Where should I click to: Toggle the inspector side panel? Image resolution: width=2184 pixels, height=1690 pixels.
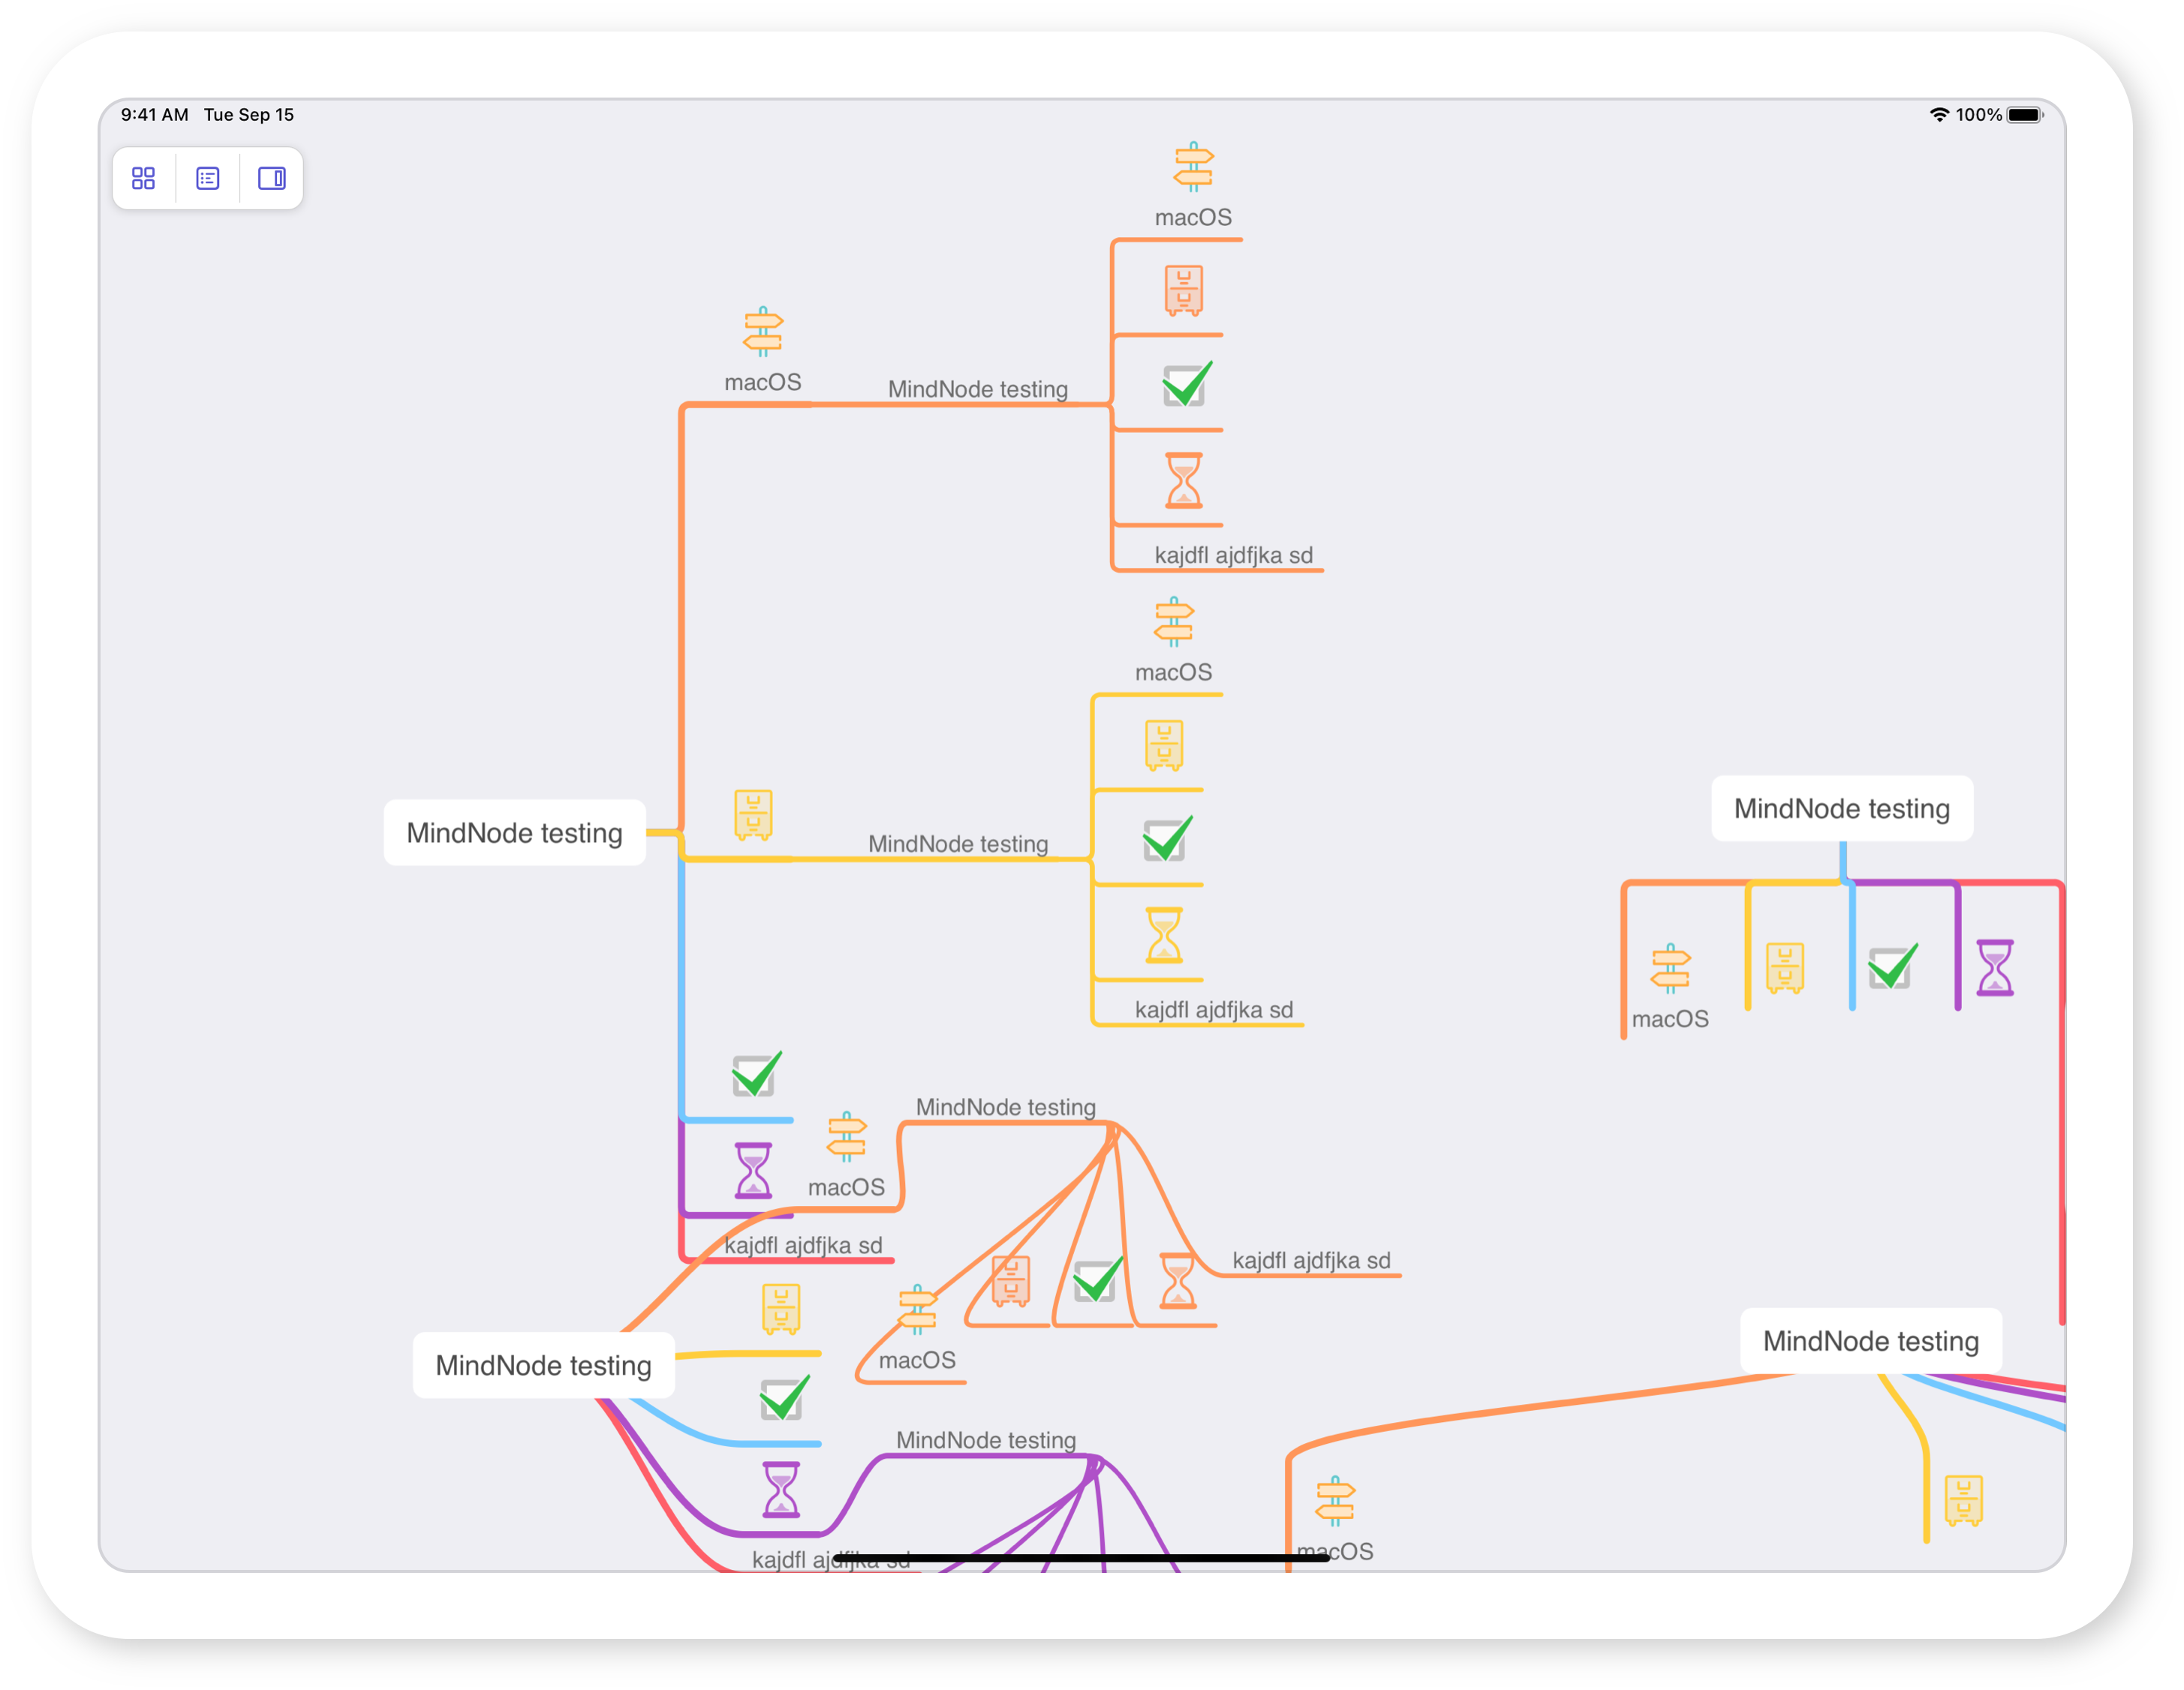tap(272, 178)
